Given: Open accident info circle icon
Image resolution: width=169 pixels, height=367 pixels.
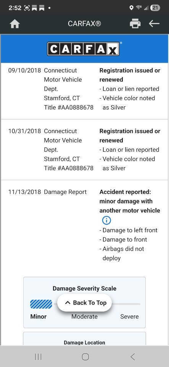Looking at the screenshot, I should coord(106,220).
